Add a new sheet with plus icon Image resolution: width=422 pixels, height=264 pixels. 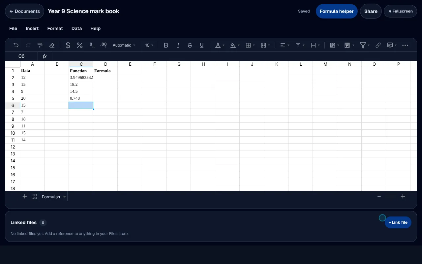click(x=24, y=197)
